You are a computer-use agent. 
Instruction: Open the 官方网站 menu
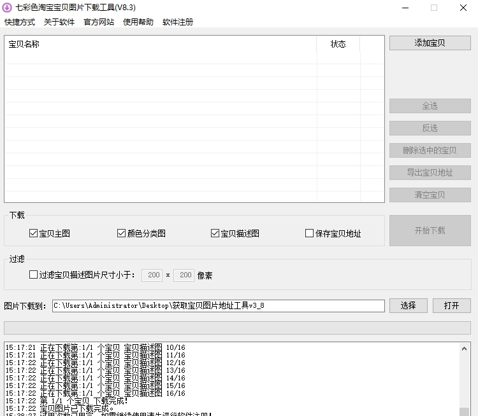coord(99,22)
